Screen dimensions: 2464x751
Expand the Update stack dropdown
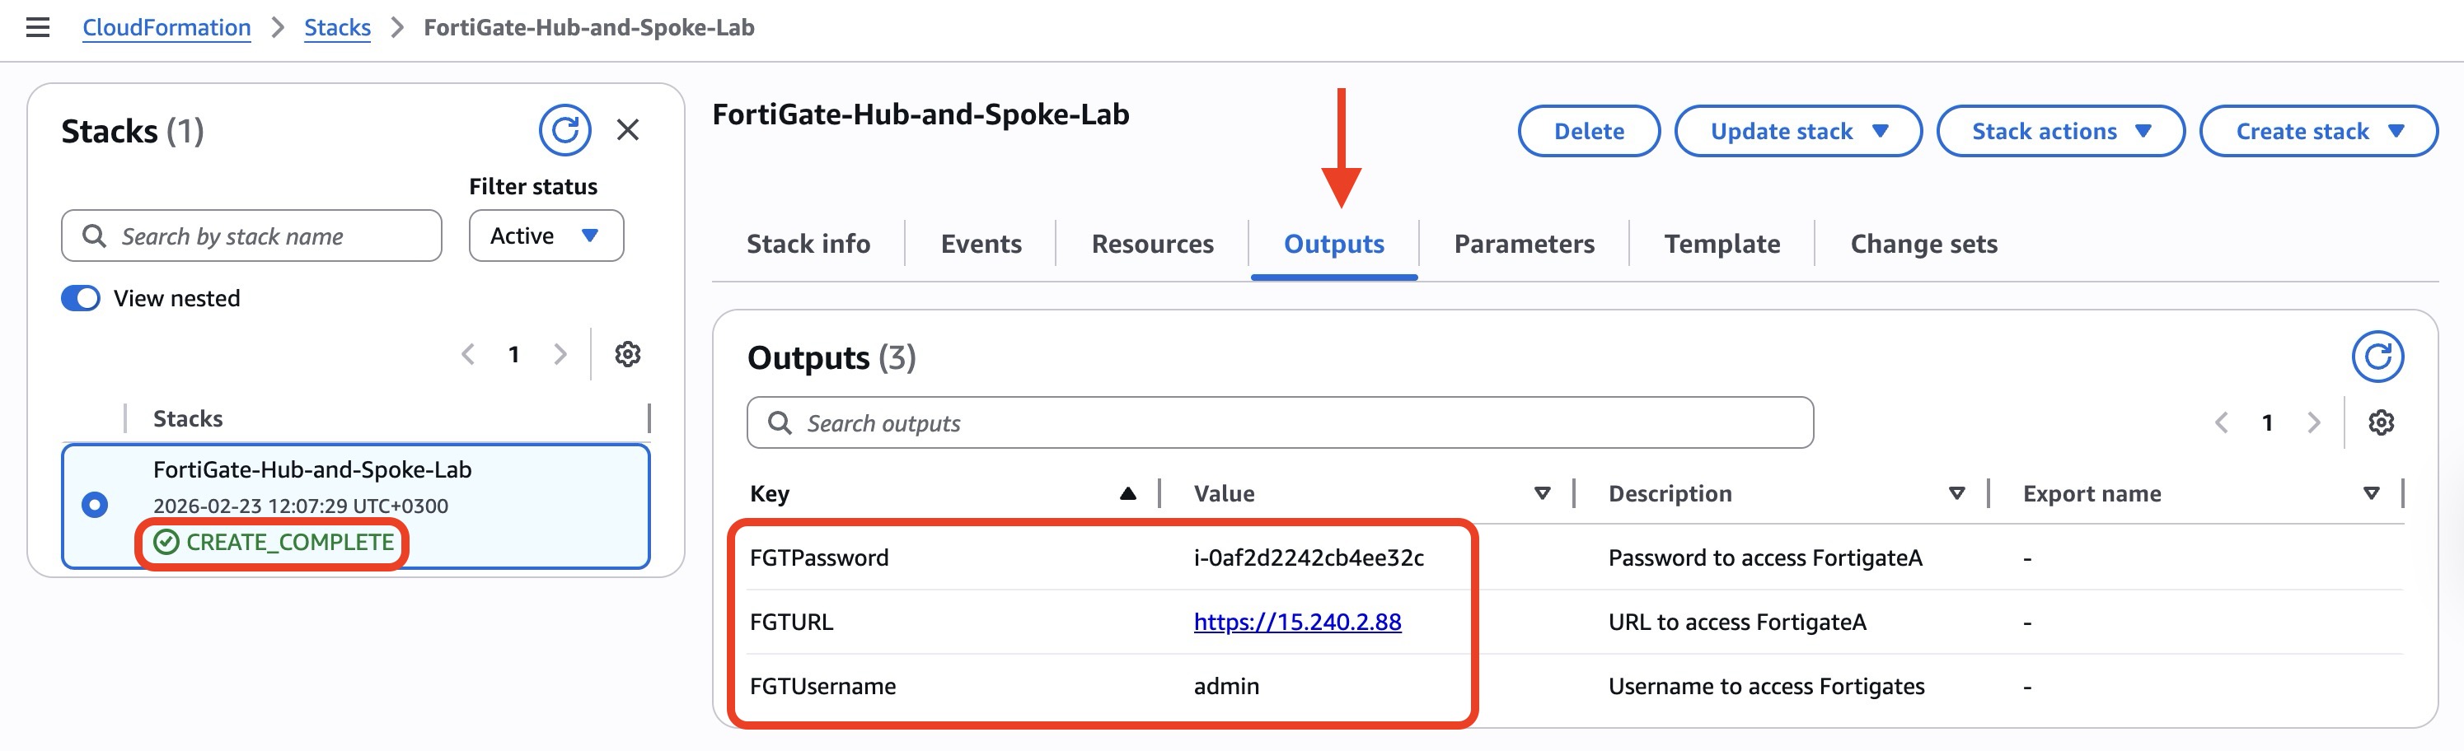(x=1797, y=131)
